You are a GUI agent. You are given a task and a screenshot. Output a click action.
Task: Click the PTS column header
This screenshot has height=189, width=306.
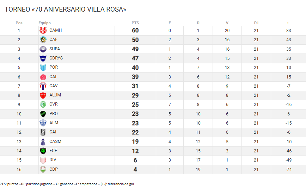pos(135,23)
